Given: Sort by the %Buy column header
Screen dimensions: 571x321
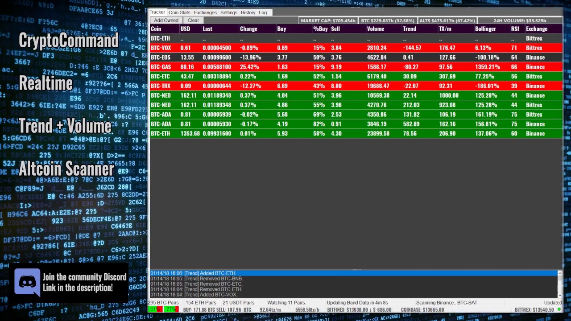Looking at the screenshot, I should click(320, 29).
